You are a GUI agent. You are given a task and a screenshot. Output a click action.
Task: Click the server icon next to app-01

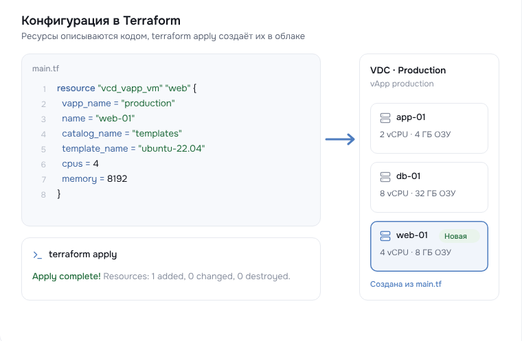[x=385, y=118]
